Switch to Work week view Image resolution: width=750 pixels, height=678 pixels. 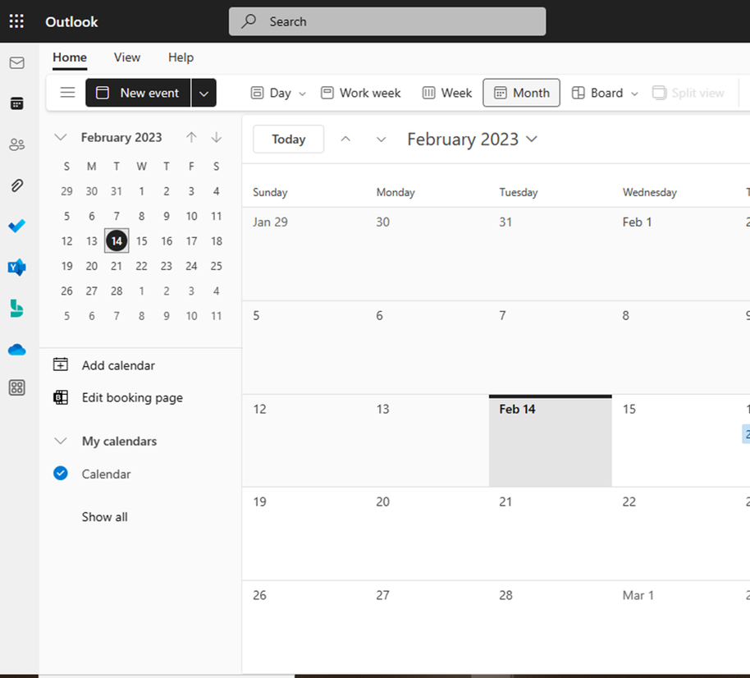click(361, 93)
